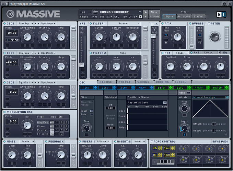This screenshot has height=171, width=233.
Task: Click the AT macro assign icon
Action: 160,155
